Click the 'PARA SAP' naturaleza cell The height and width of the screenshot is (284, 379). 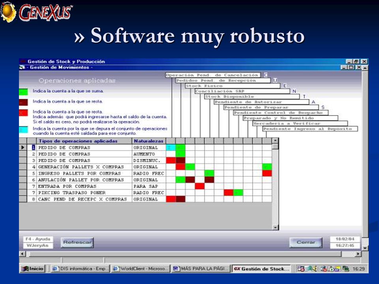149,186
